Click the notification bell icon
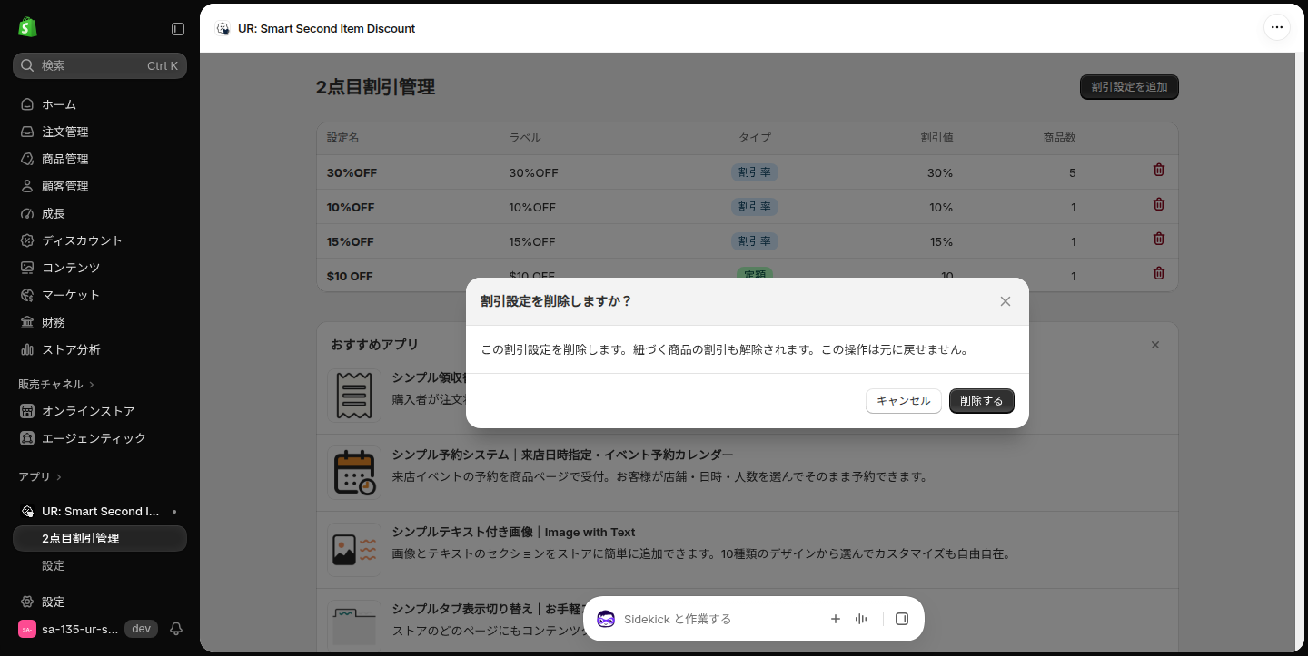1308x656 pixels. [x=176, y=629]
